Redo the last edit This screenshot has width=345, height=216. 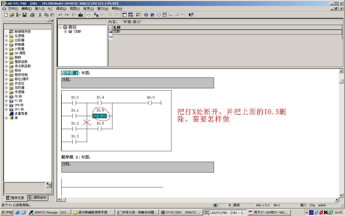[x=67, y=15]
